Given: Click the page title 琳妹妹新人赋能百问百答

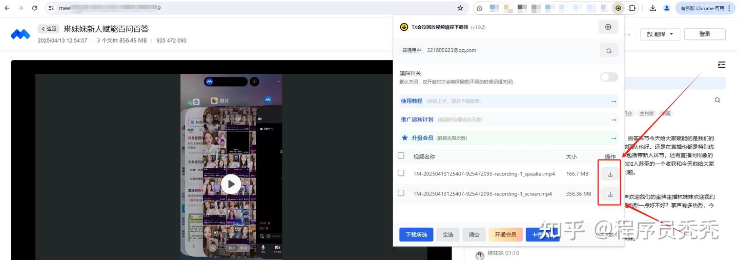Looking at the screenshot, I should click(106, 29).
